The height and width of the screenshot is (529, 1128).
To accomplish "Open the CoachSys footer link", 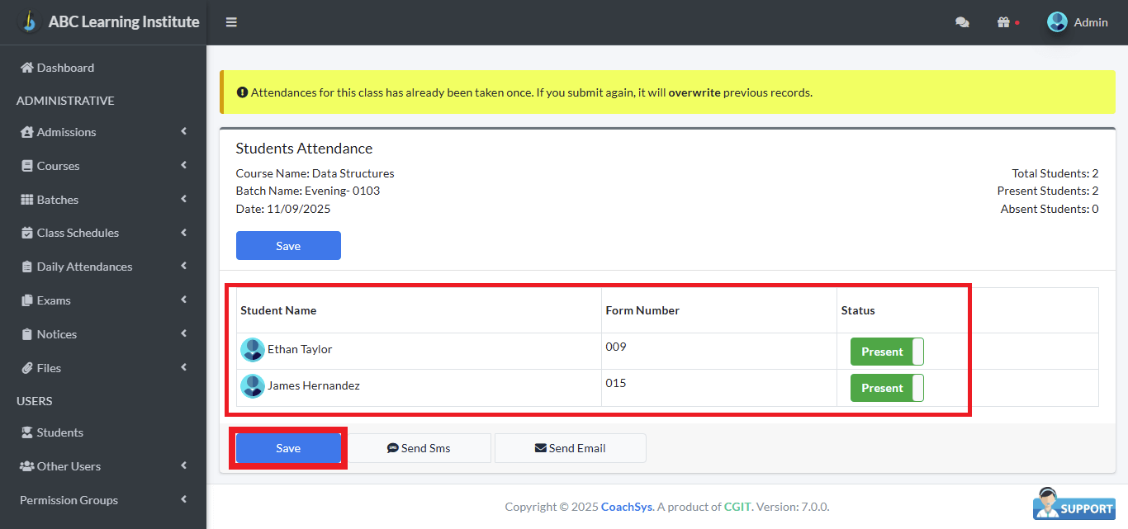I will pos(627,507).
